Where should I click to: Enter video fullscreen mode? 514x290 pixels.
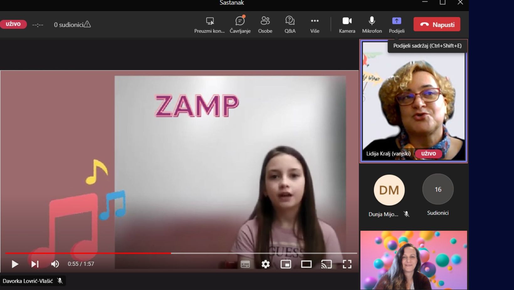[x=347, y=264]
